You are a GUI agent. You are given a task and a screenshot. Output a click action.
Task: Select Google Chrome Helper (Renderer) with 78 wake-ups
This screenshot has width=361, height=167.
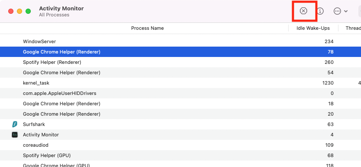coord(180,52)
